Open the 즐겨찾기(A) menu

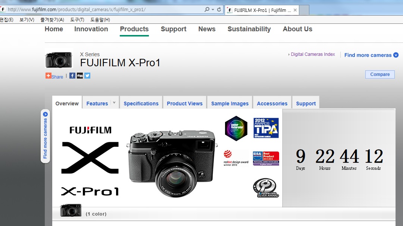52,20
